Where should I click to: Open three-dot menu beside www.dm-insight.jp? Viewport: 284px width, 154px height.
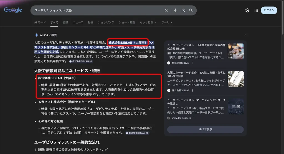pyautogui.click(x=194, y=118)
